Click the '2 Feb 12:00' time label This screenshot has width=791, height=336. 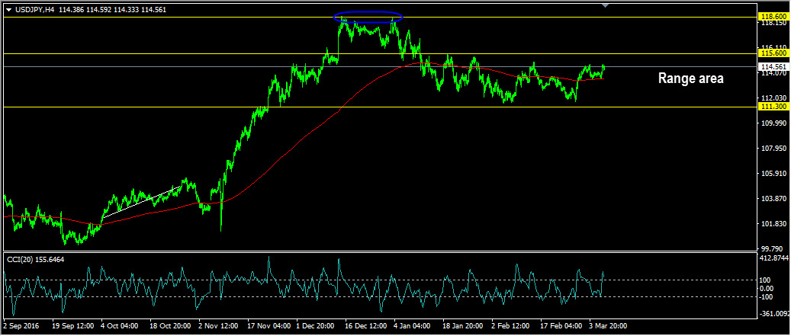point(512,326)
